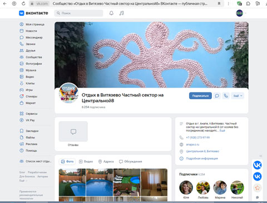This screenshot has width=267, height=203.
Task: Call the community via phone icon
Action: [x=226, y=96]
